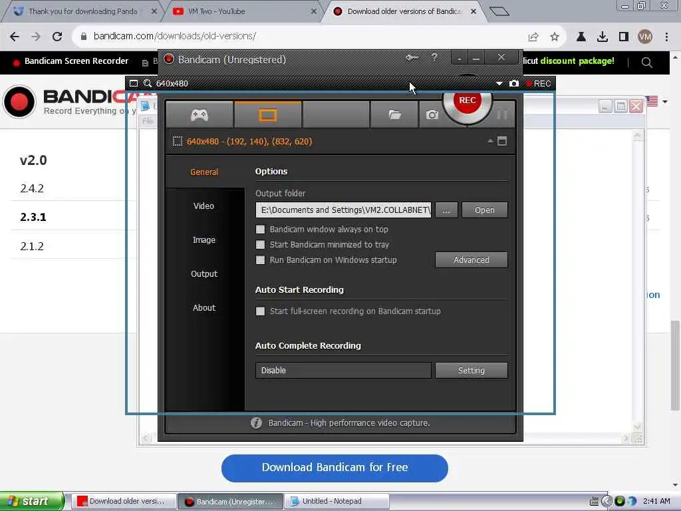Click the key register icon in Bandicam title bar
The height and width of the screenshot is (511, 681).
tap(412, 57)
